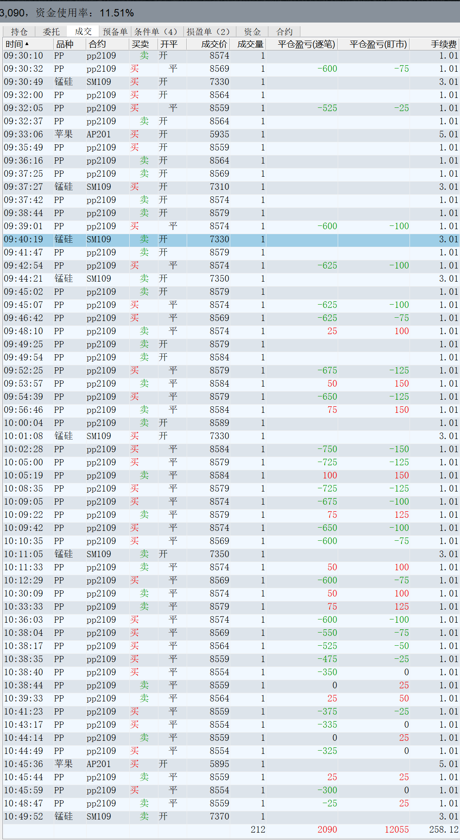
Task: Click the 买卖 column header
Action: (x=140, y=44)
